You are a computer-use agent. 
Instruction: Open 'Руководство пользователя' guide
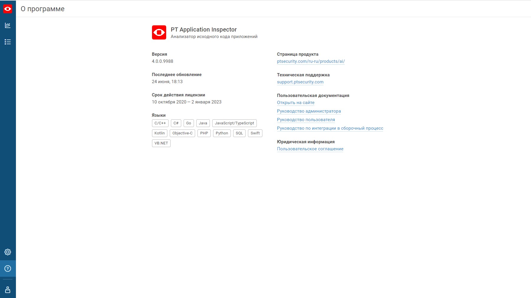[306, 120]
